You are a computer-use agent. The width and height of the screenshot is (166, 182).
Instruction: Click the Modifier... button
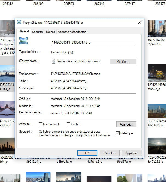tap(123, 62)
